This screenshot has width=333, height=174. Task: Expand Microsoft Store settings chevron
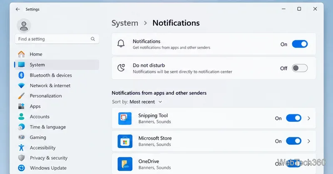[309, 141]
